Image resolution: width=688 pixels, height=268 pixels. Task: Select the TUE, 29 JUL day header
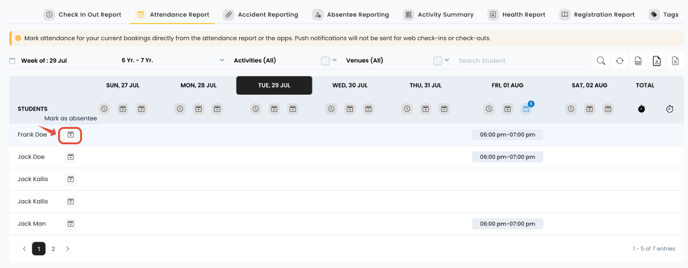pyautogui.click(x=274, y=85)
